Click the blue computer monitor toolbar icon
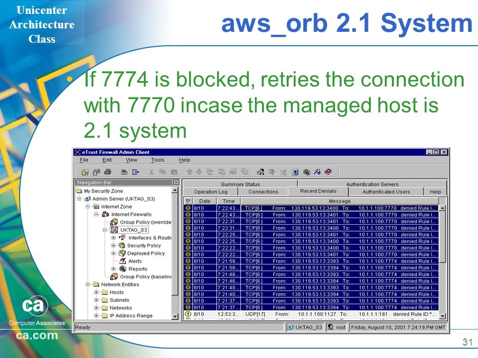478x358 pixels. tap(295, 173)
